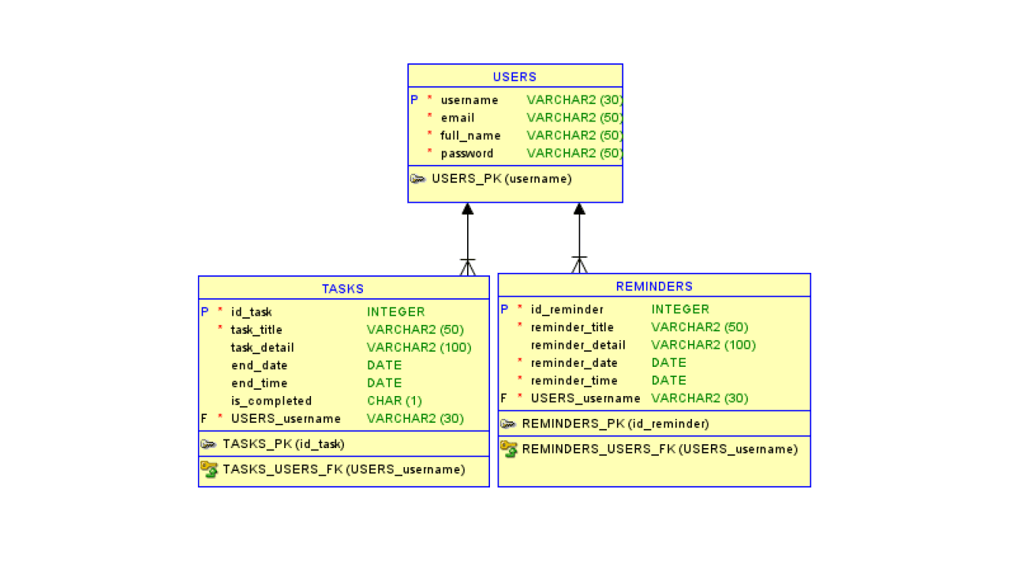
Task: Click the reminder_title column
Action: [x=572, y=327]
